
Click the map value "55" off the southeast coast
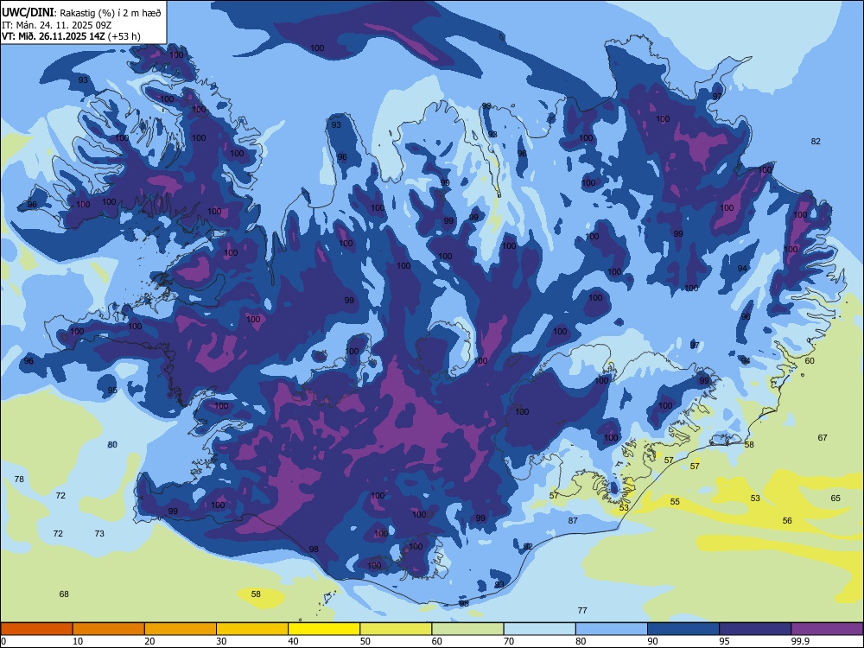point(675,502)
